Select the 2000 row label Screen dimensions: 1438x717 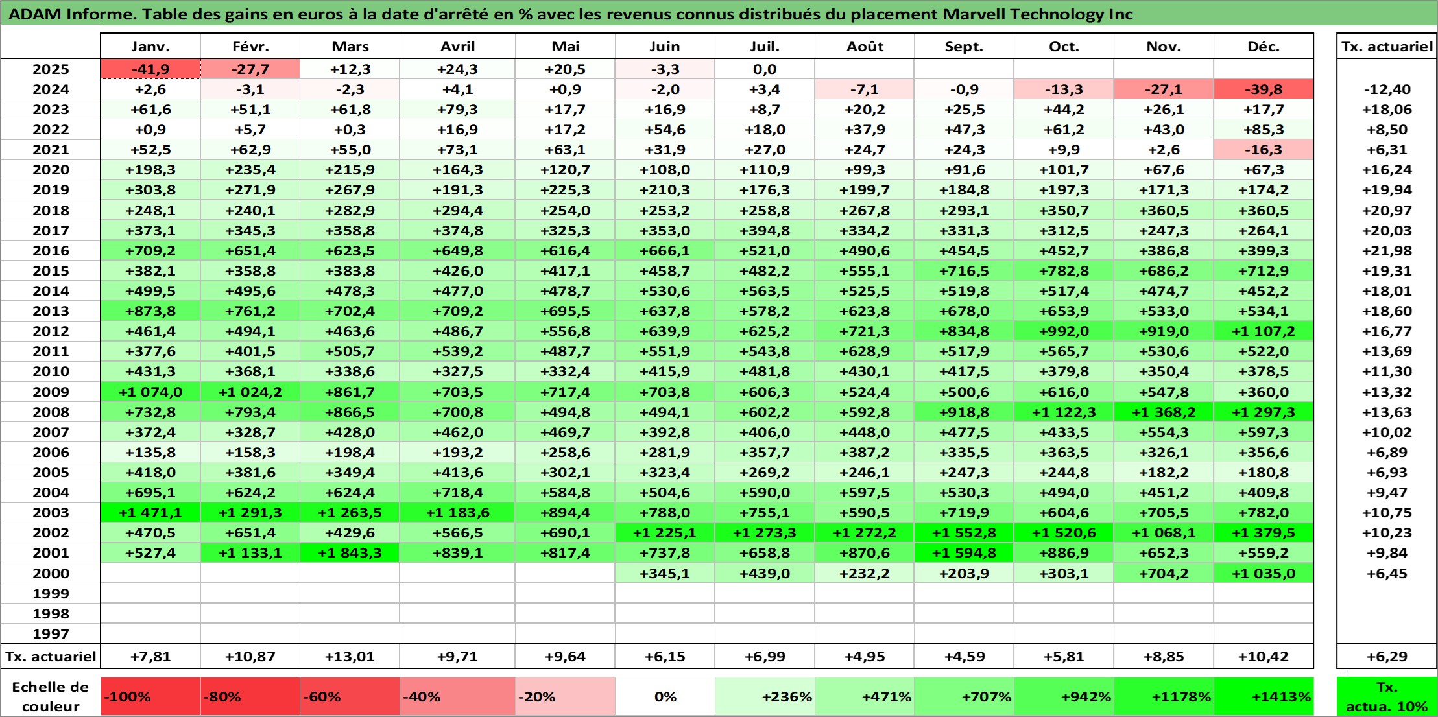51,574
